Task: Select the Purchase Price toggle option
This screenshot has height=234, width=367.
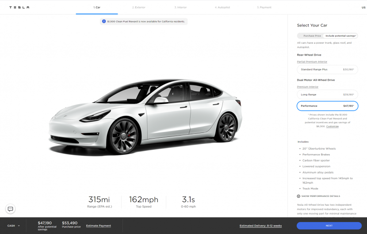Action: coord(312,36)
